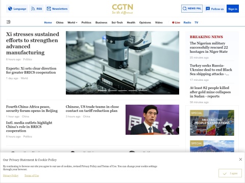Open the Sudan gold mine collapse story
Screen dimensions: 245x183
tap(210, 92)
